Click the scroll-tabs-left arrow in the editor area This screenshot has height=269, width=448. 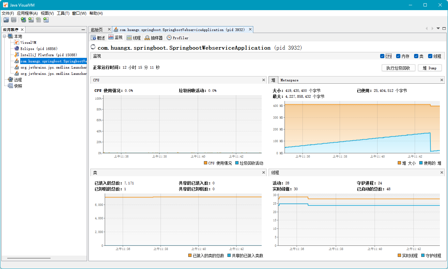coord(426,29)
